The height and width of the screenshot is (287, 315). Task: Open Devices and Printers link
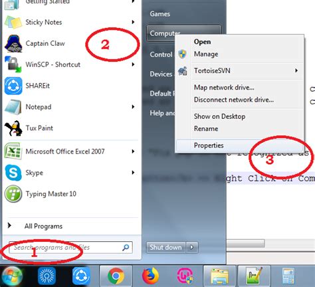pyautogui.click(x=161, y=74)
